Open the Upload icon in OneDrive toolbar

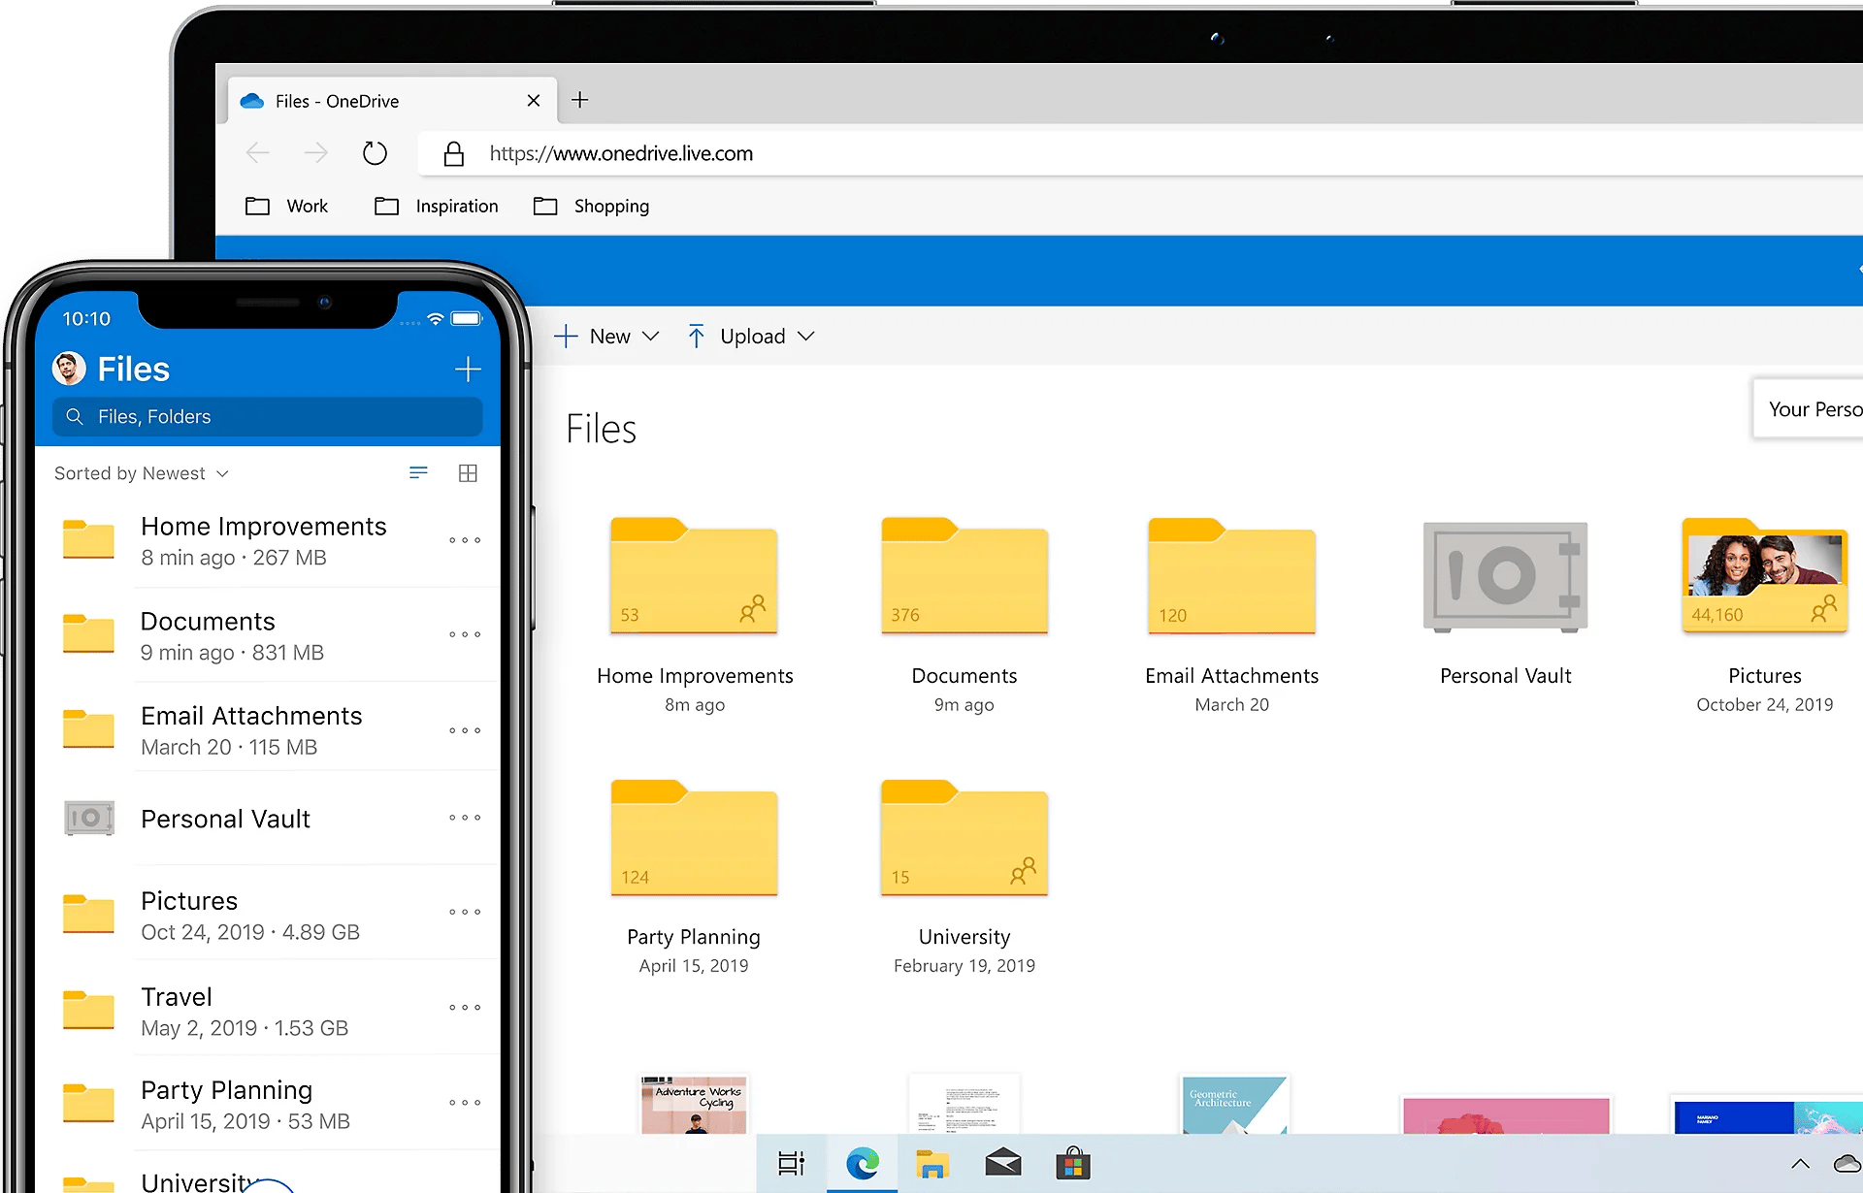697,336
